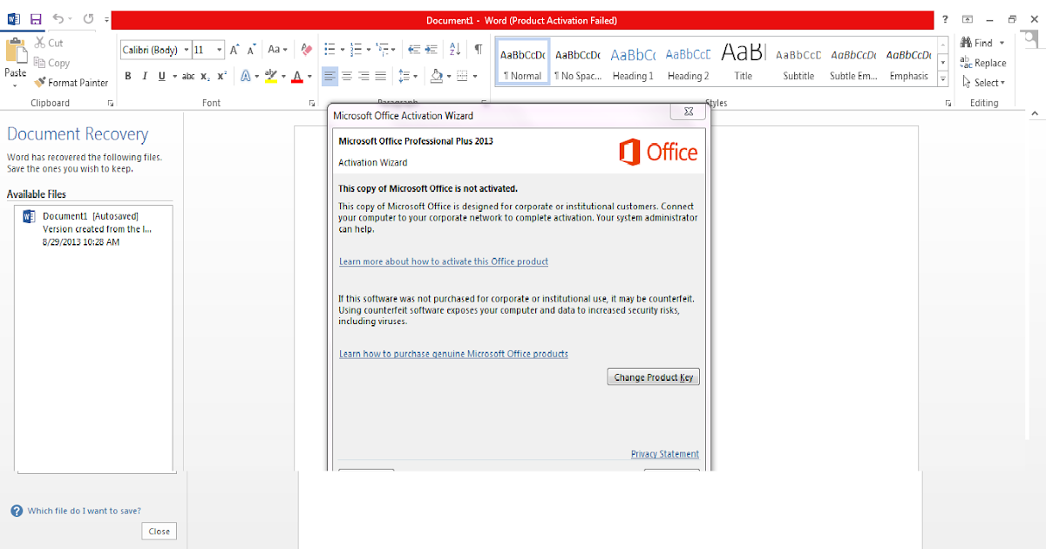Open Learn how to purchase genuine Office link
The image size is (1046, 549).
pyautogui.click(x=453, y=354)
